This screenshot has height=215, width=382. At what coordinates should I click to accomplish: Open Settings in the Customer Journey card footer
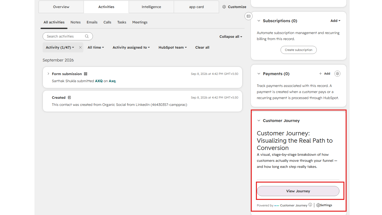[x=324, y=205]
